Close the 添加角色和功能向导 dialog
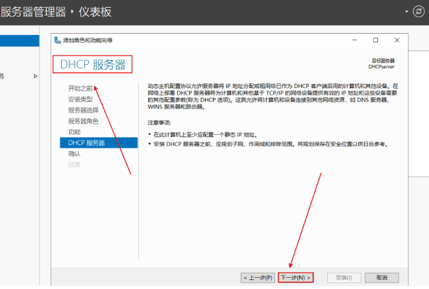The height and width of the screenshot is (289, 429). [x=397, y=40]
